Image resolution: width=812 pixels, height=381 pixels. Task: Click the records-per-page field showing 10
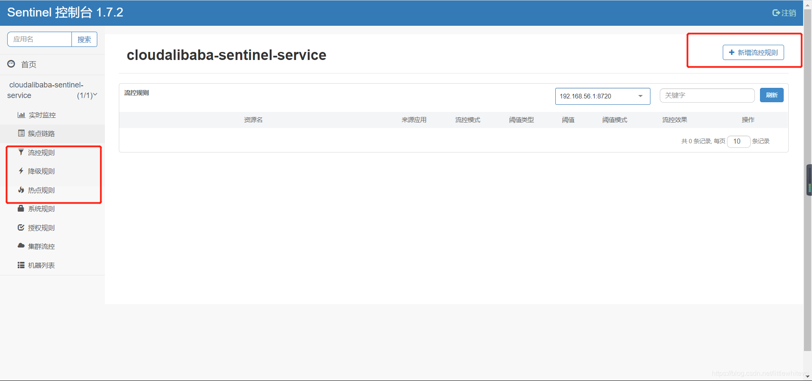[738, 142]
